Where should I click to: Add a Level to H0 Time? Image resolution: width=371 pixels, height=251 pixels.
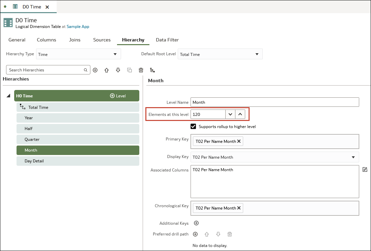tap(118, 96)
